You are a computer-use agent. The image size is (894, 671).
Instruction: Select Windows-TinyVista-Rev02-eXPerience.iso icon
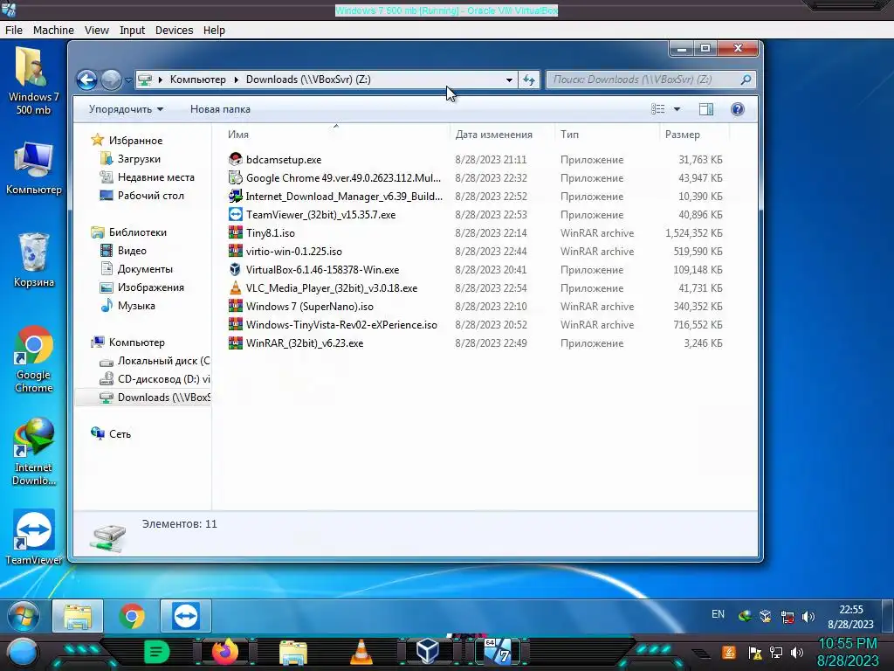click(236, 325)
